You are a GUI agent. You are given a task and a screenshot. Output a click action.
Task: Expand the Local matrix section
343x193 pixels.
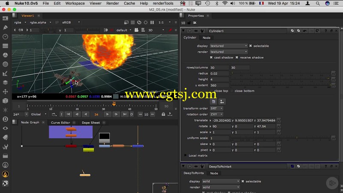186,155
